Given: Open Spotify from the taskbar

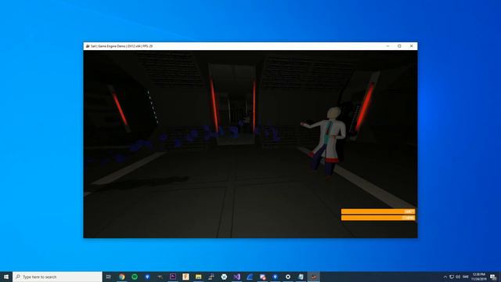Looking at the screenshot, I should point(135,277).
